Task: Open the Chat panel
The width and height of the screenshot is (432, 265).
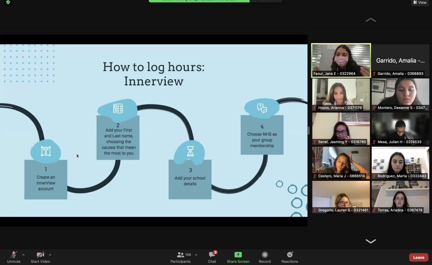Action: tap(212, 257)
